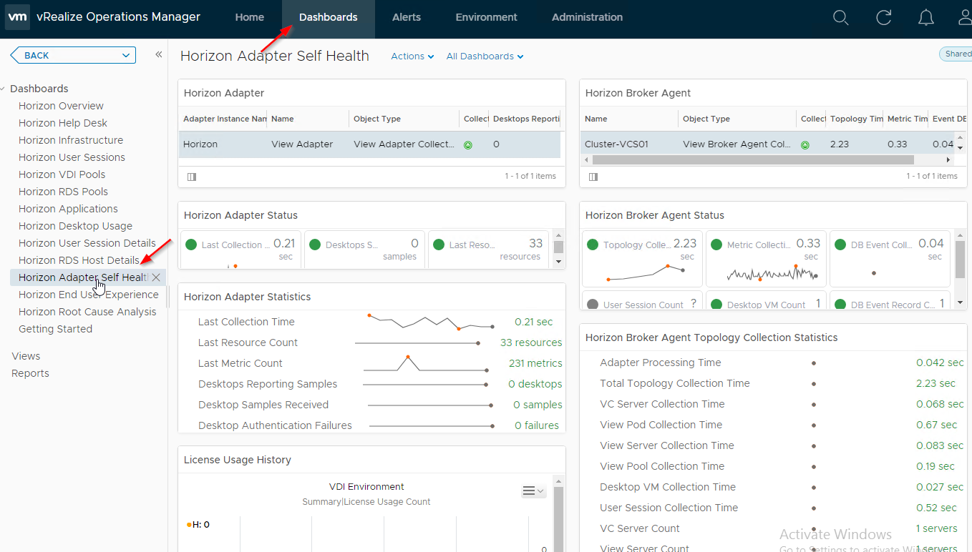
Task: Open Horizon Infrastructure dashboard
Action: pyautogui.click(x=71, y=140)
